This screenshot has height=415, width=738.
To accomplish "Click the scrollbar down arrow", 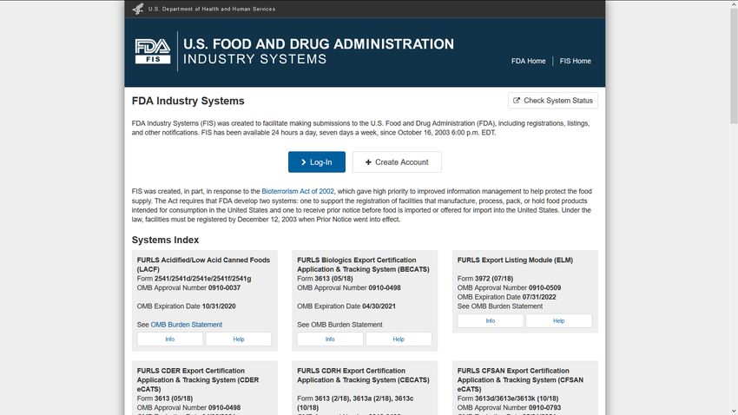I will [734, 412].
